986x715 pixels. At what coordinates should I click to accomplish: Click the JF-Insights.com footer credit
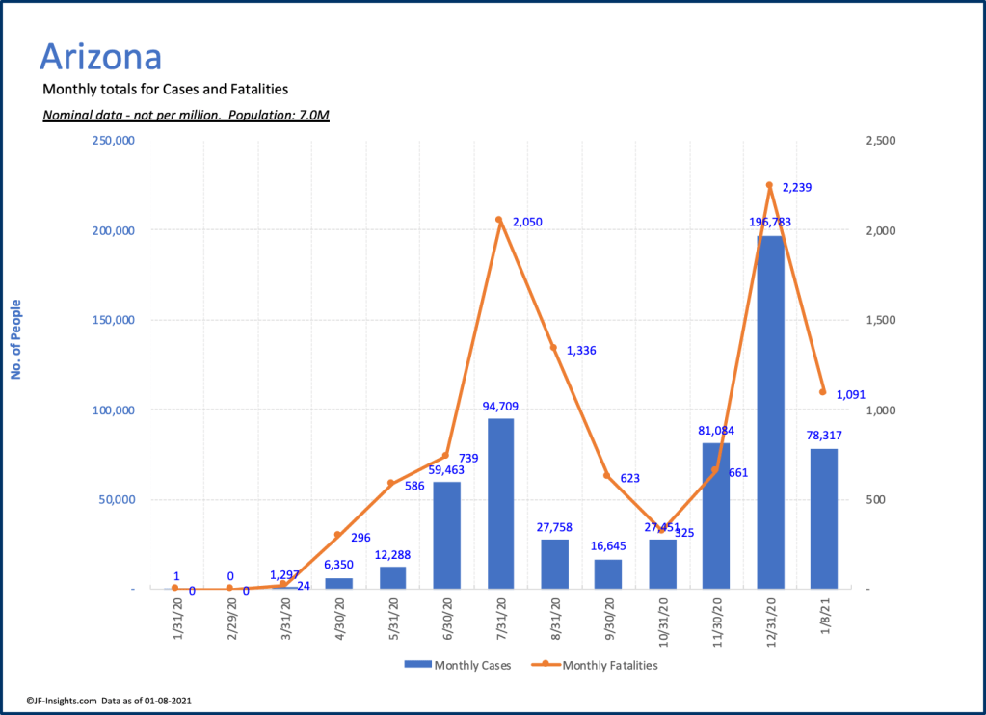(x=62, y=701)
